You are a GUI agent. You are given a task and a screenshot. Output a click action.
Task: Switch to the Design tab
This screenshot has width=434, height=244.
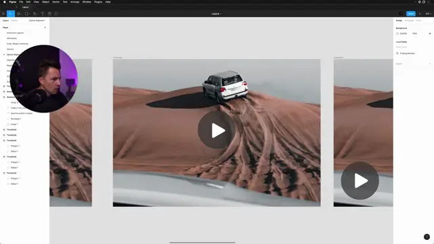[x=399, y=20]
